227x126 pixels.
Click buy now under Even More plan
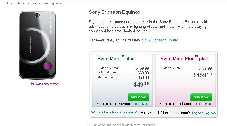138,97
